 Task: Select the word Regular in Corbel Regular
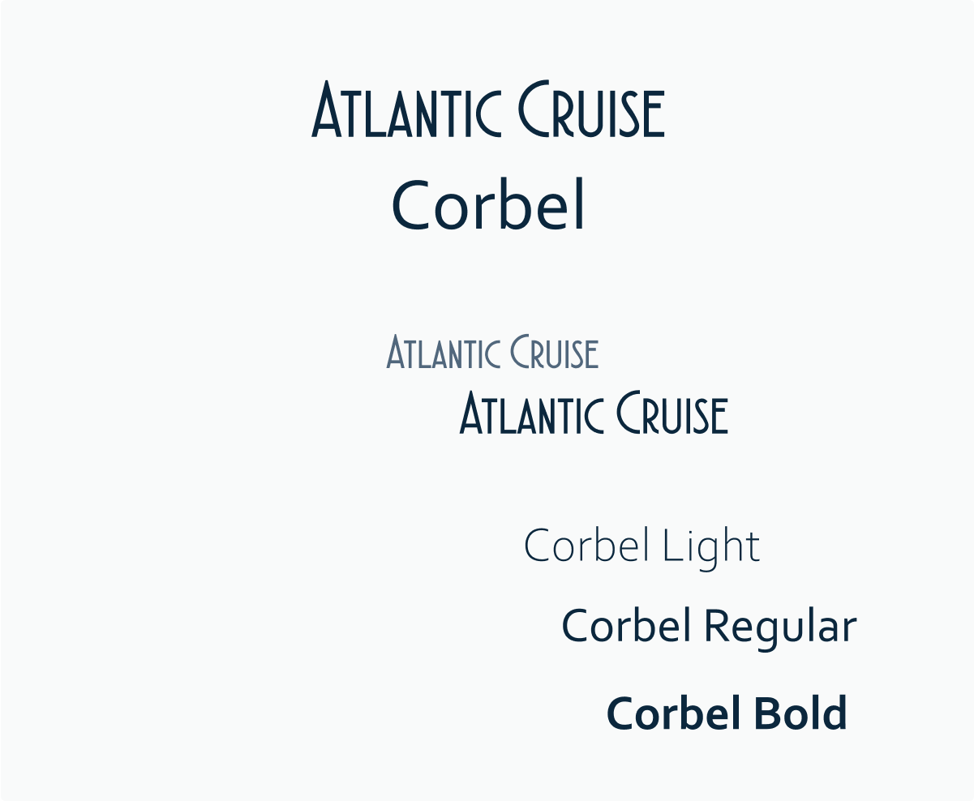(780, 628)
